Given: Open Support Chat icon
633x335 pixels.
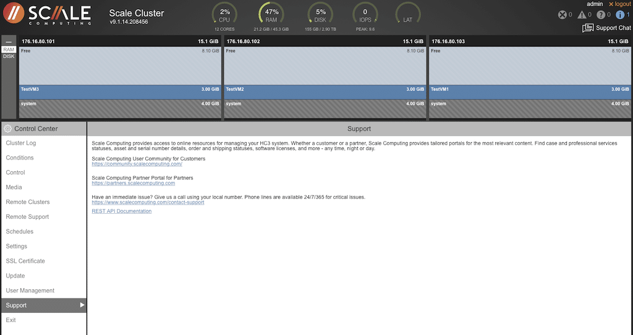Looking at the screenshot, I should [x=587, y=28].
